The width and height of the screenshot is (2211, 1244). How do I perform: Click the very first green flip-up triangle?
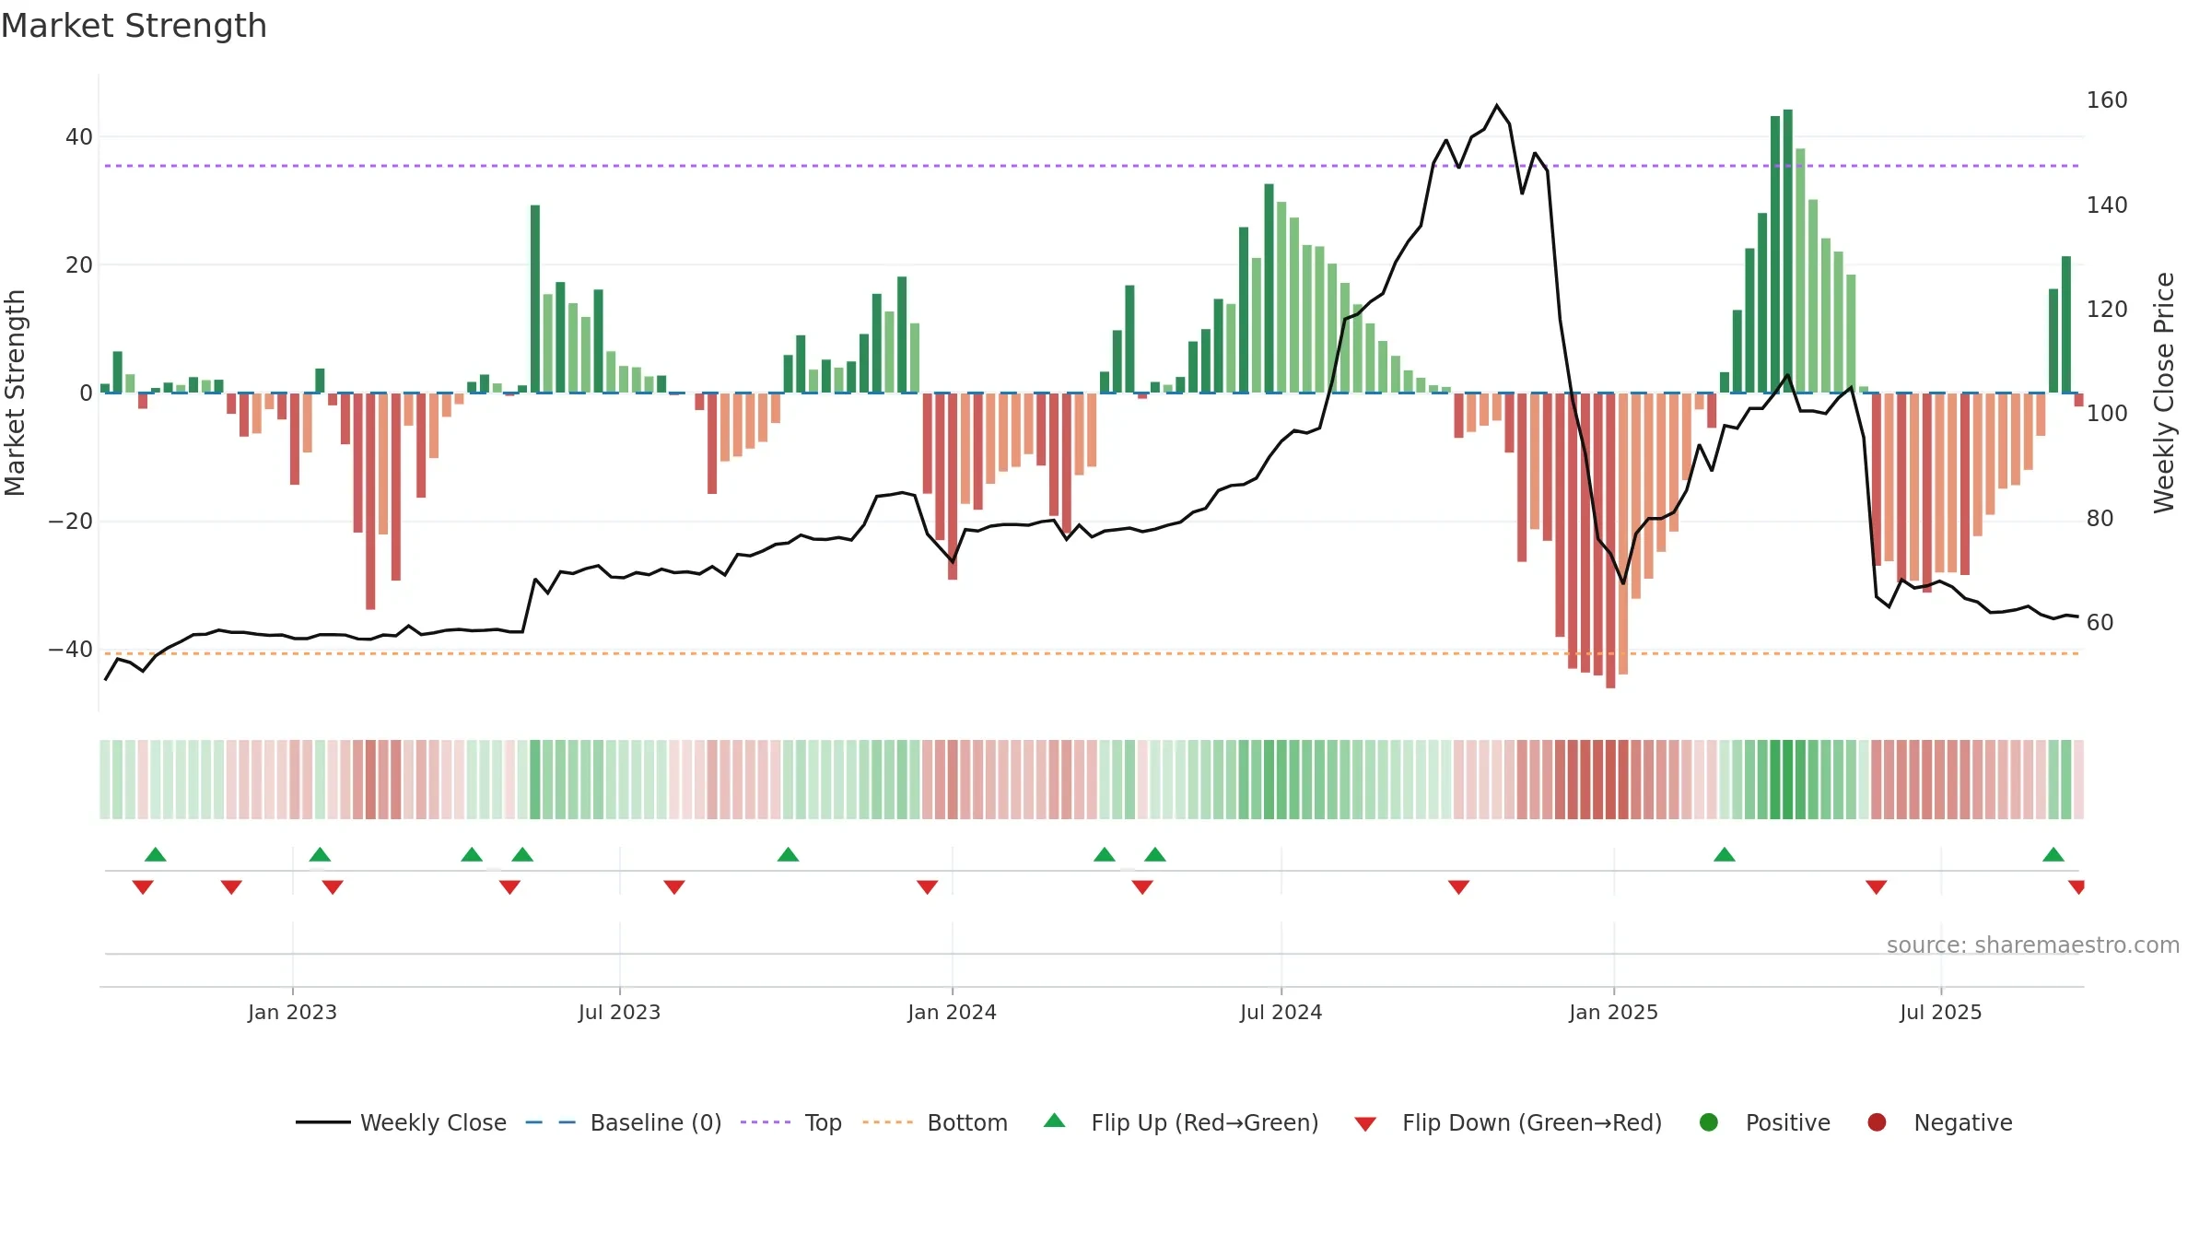click(x=156, y=854)
